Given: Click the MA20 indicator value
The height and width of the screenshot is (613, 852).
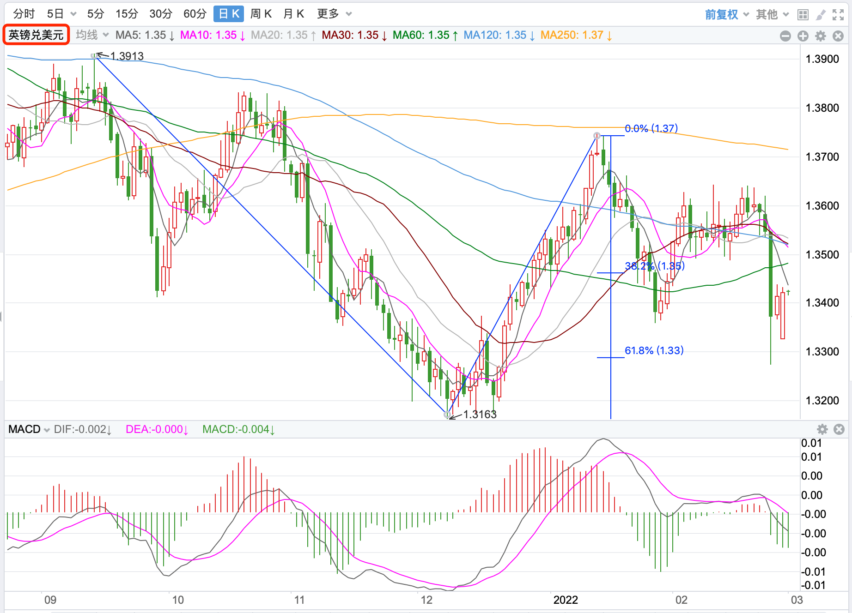Looking at the screenshot, I should tap(284, 35).
